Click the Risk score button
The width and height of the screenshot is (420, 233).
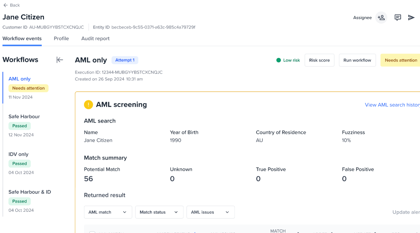pos(319,60)
